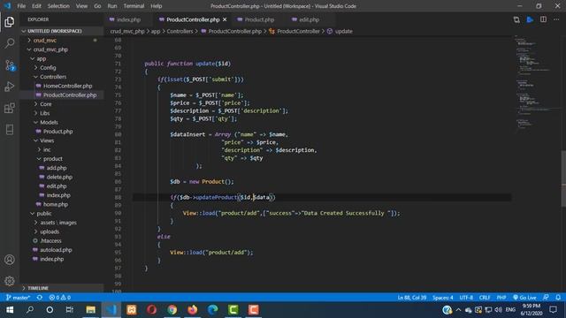
Task: Open the editor More Actions menu
Action: (556, 19)
